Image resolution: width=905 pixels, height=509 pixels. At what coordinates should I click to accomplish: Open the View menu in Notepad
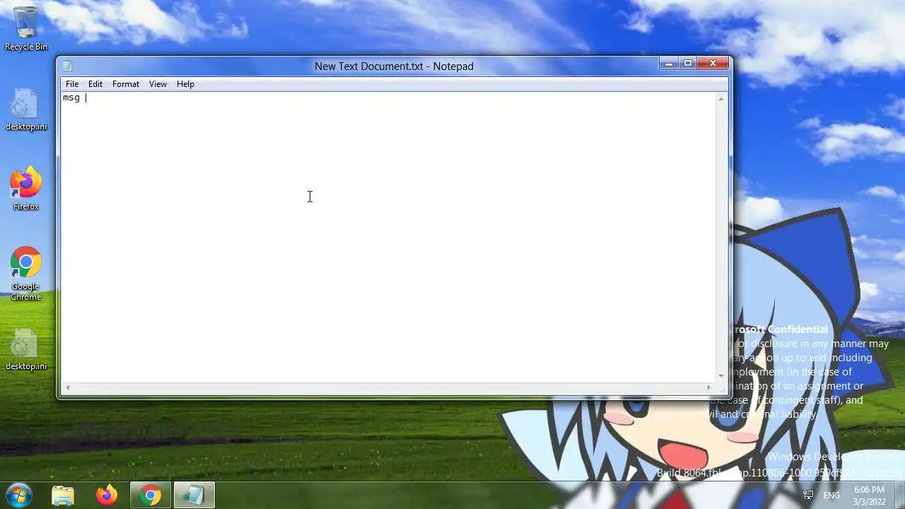click(158, 84)
